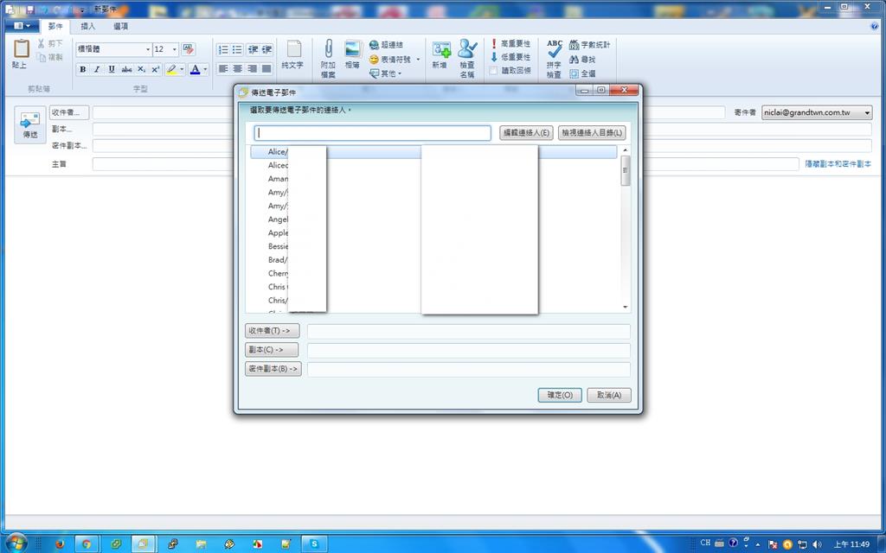
Task: Click the 主旨 subject field
Action: click(x=446, y=164)
